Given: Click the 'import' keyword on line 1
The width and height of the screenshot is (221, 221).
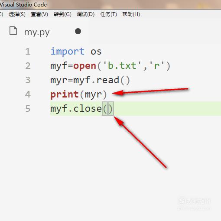Looking at the screenshot, I should pos(68,52).
